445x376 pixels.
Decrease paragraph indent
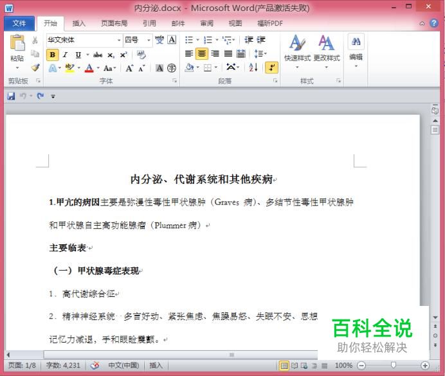[x=249, y=40]
